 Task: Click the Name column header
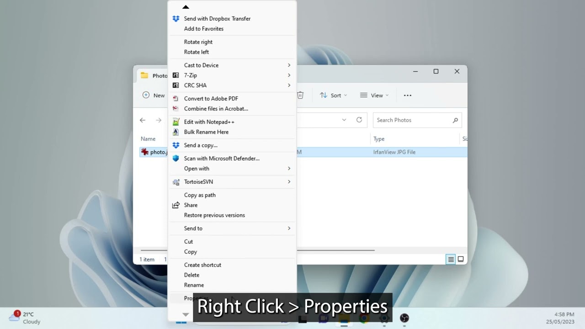(148, 139)
